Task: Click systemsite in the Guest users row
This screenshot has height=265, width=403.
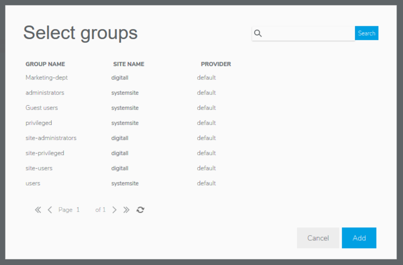Action: click(x=125, y=108)
